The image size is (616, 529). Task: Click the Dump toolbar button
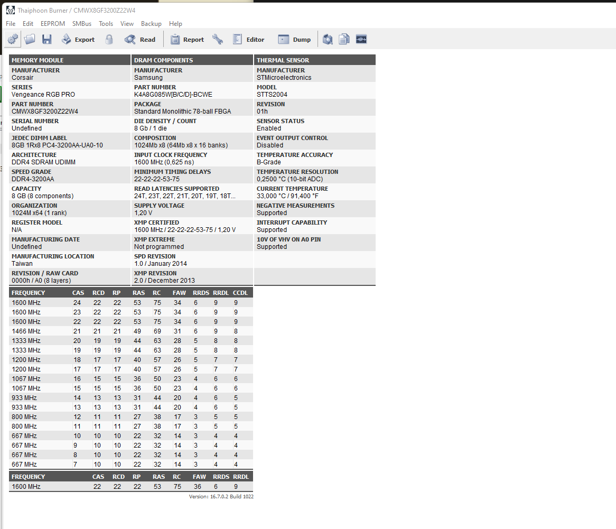pyautogui.click(x=294, y=39)
